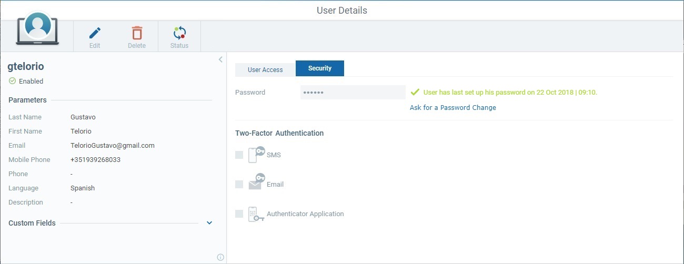This screenshot has height=264, width=684.
Task: Click the Password field label
Action: coord(250,92)
